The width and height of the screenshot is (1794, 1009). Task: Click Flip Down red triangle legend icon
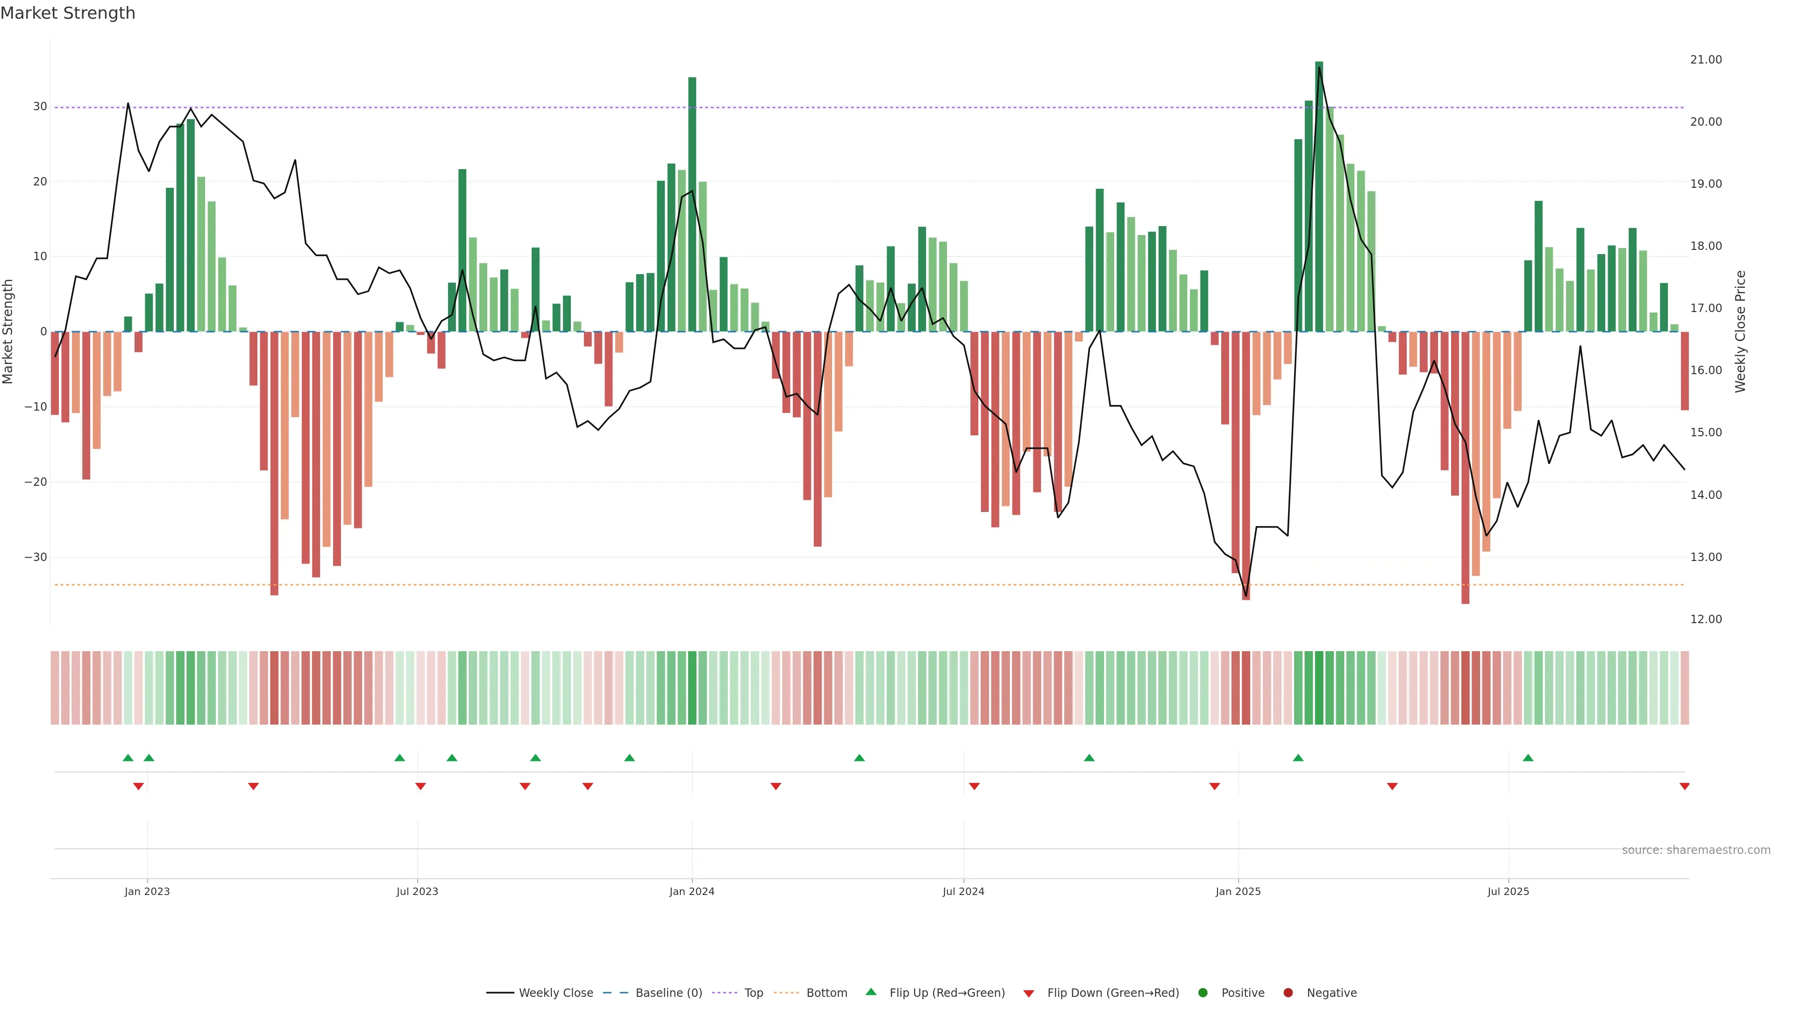click(1029, 993)
